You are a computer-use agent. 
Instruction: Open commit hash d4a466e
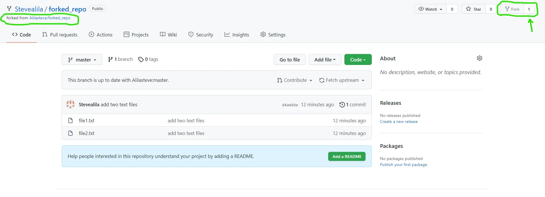click(x=290, y=105)
